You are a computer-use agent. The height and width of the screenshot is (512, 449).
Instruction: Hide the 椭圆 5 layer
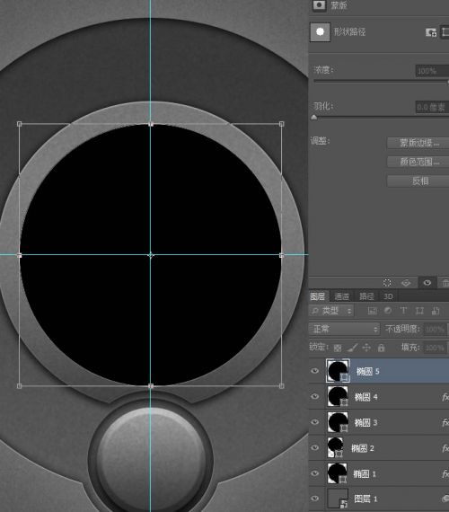click(315, 371)
